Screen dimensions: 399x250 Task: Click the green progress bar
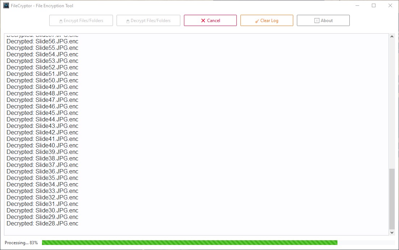[x=190, y=243]
